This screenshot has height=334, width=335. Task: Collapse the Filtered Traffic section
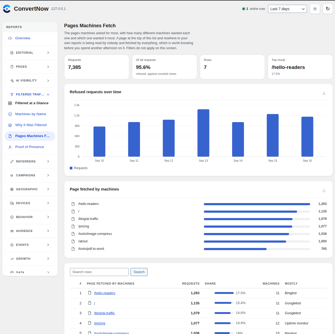30,94
